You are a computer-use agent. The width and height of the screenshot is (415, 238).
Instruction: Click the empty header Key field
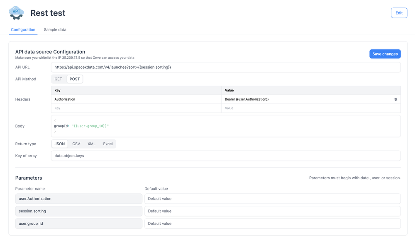click(136, 108)
